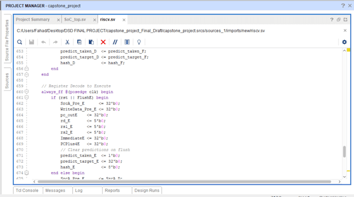Click 'predict_taken_E' on line 671

[x=78, y=155]
